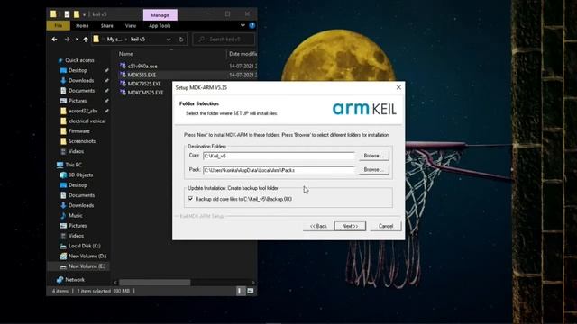Open the Screenshots folder in sidebar
This screenshot has height=324, width=577.
click(x=82, y=141)
